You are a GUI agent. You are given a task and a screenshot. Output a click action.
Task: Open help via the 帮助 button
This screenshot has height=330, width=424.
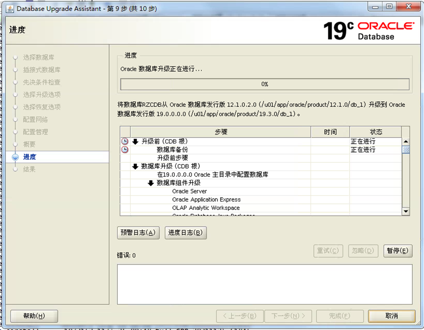point(33,316)
